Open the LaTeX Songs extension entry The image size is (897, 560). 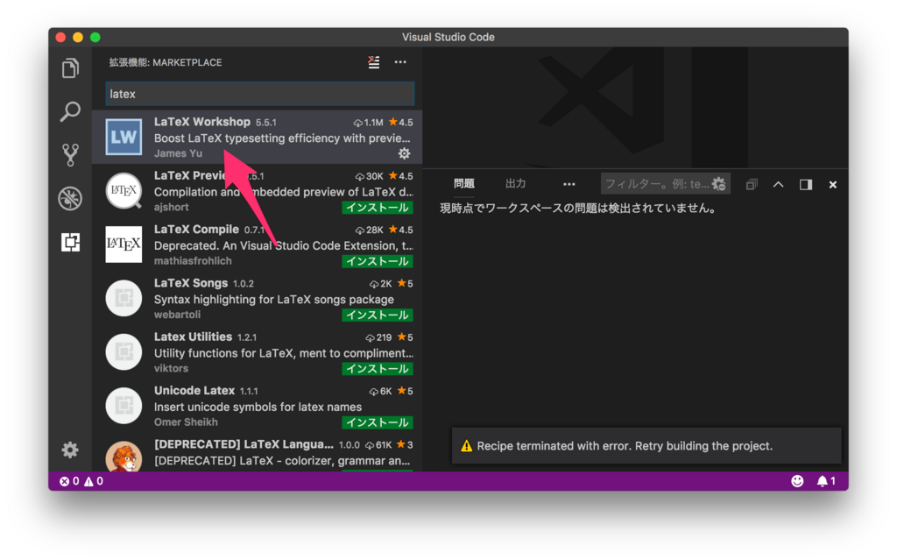[x=257, y=299]
